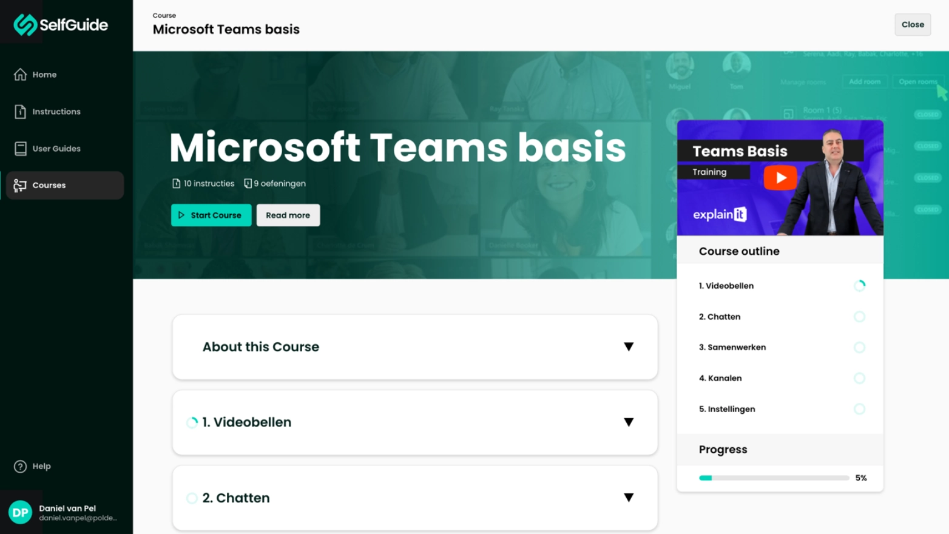This screenshot has height=534, width=949.
Task: Go to 5. Instellingen in course outline
Action: click(727, 409)
